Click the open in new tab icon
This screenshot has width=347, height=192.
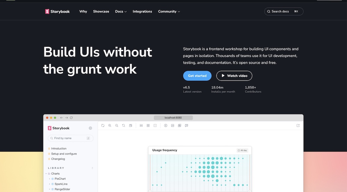298,126
